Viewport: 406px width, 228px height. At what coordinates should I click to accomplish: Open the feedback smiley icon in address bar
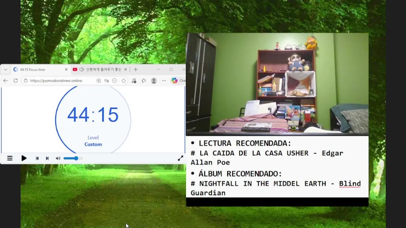tap(114, 81)
